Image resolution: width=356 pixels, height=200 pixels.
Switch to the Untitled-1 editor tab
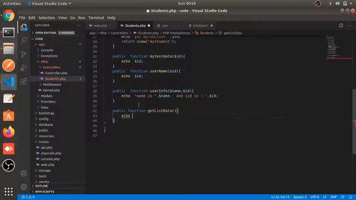pos(200,26)
